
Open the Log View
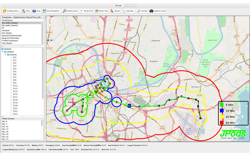pyautogui.click(x=128, y=11)
